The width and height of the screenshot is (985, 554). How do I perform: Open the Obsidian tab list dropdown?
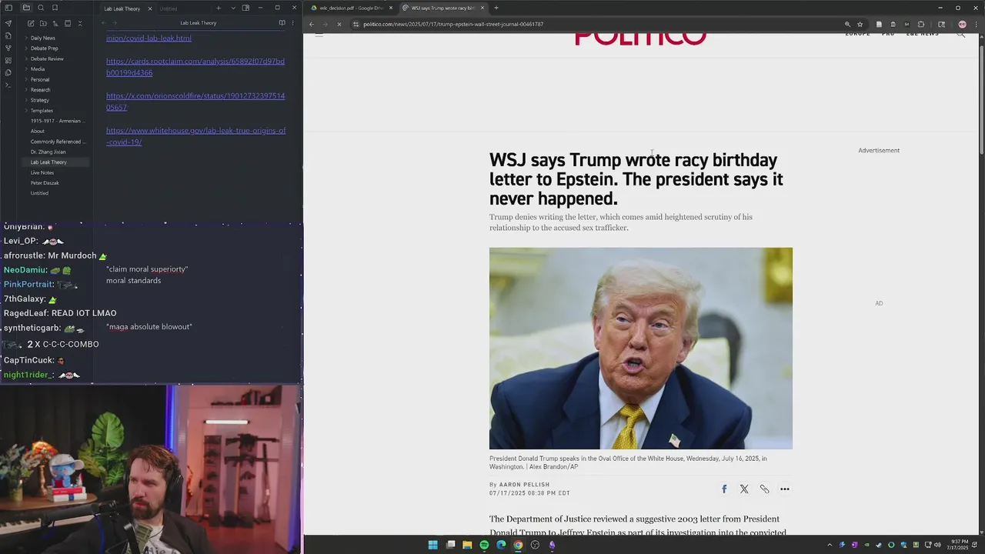click(x=233, y=8)
